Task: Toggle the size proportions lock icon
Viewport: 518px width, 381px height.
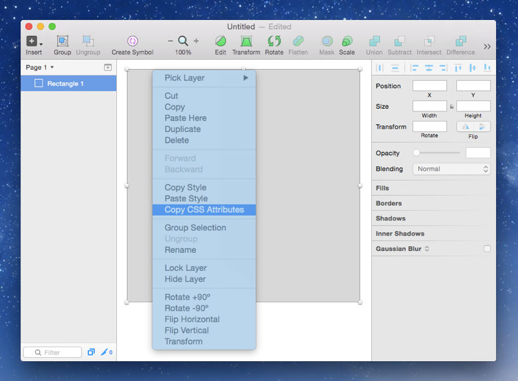Action: tap(452, 106)
